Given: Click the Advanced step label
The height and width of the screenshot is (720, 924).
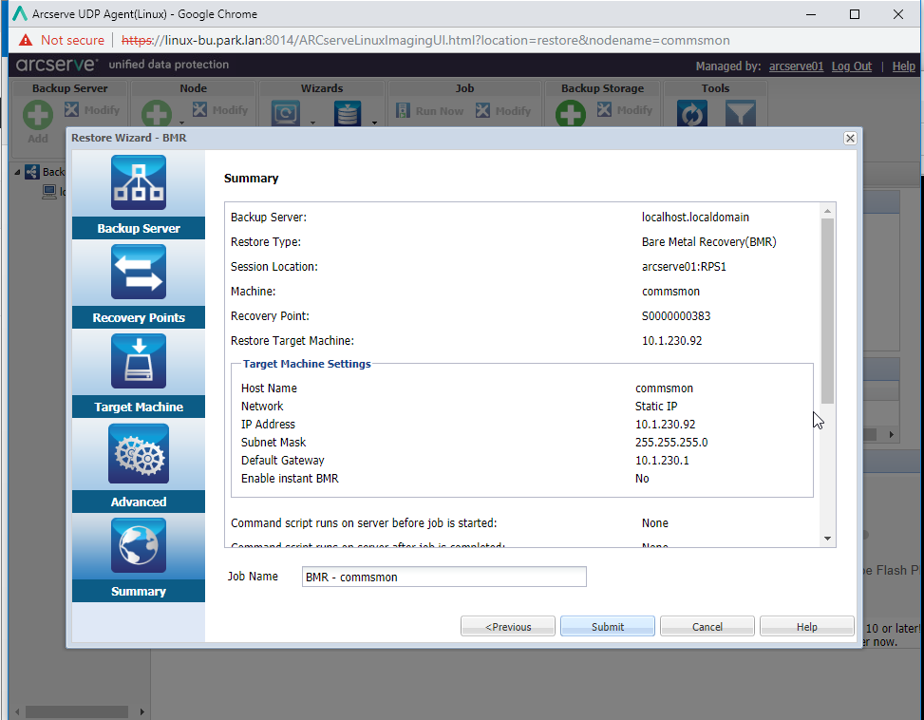Looking at the screenshot, I should click(x=139, y=502).
